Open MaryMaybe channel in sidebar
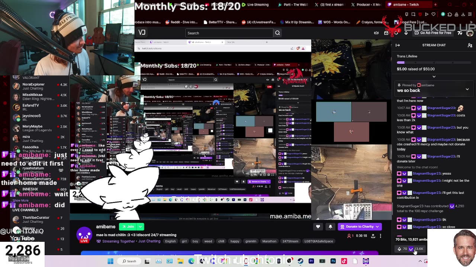 coord(40,128)
